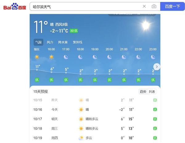The image size is (185, 143).
Task: Click the 32 优 air quality badge
Action: [x=74, y=31]
